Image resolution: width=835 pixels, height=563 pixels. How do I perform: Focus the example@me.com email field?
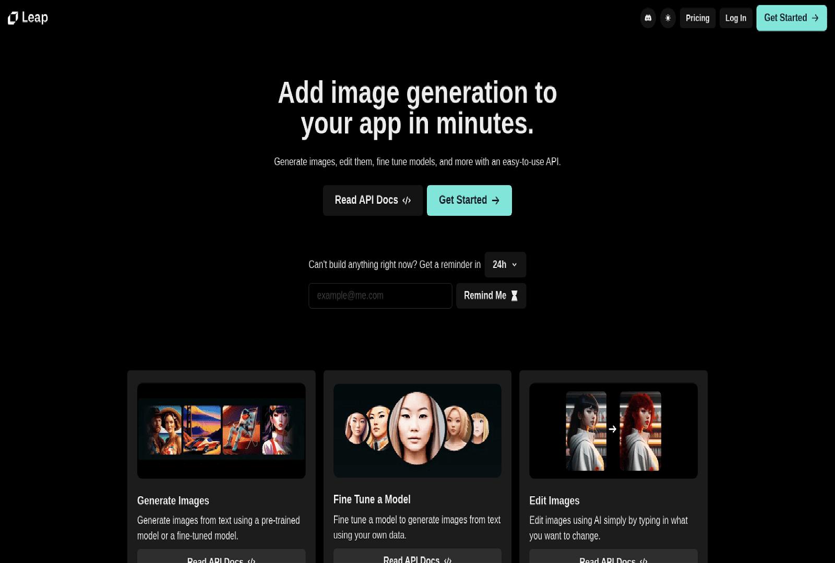380,296
